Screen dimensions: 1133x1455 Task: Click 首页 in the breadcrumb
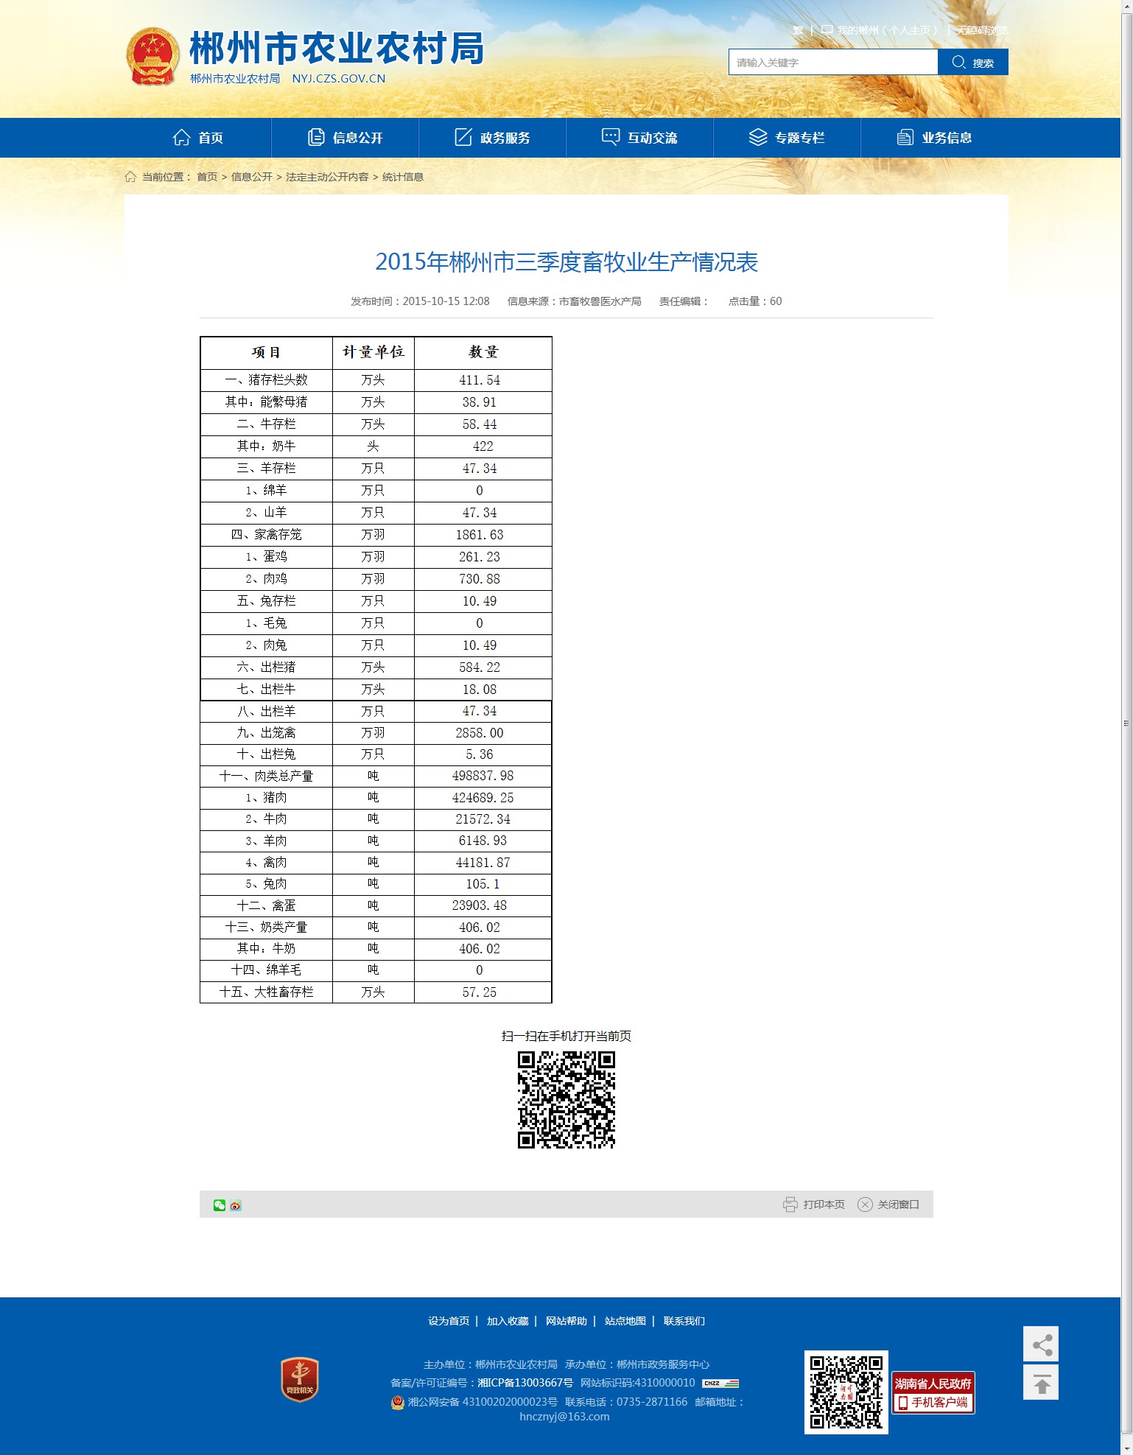tap(207, 177)
